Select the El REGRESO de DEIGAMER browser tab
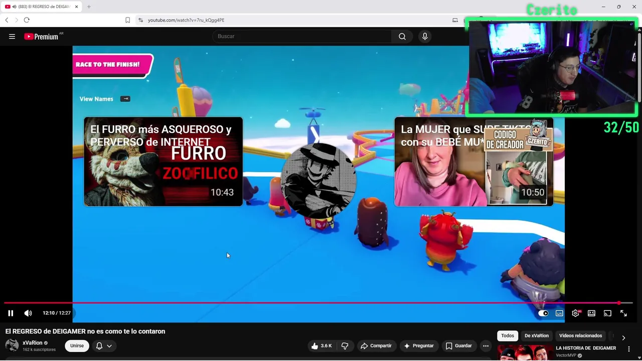 42,7
